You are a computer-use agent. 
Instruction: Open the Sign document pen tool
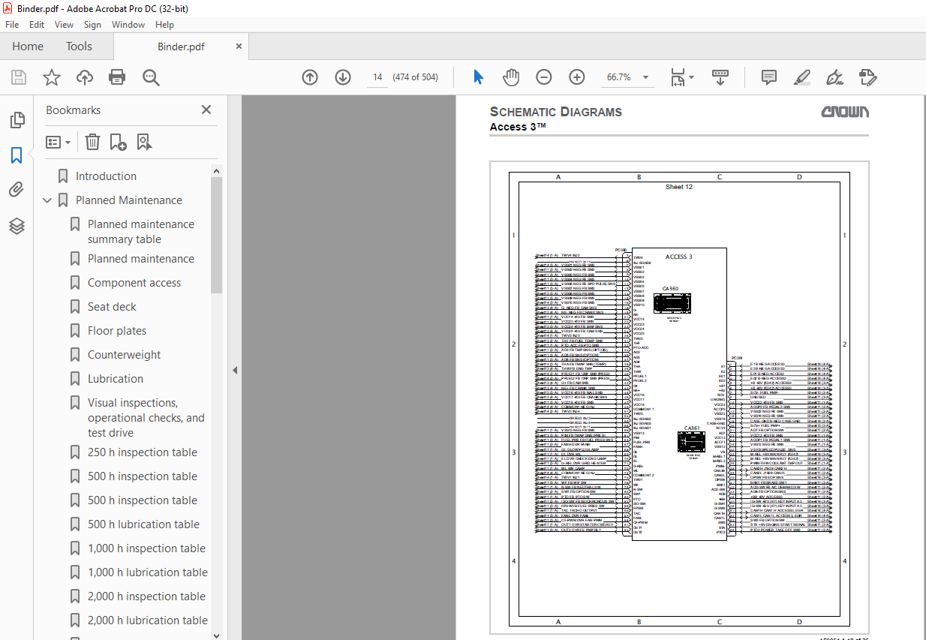click(834, 77)
